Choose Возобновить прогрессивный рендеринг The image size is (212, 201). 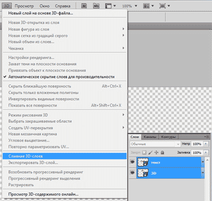pyautogui.click(x=65, y=172)
